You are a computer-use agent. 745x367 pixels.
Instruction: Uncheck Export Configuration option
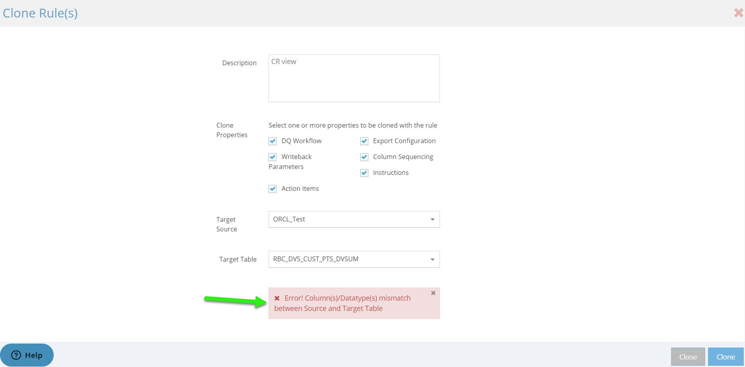pyautogui.click(x=364, y=141)
